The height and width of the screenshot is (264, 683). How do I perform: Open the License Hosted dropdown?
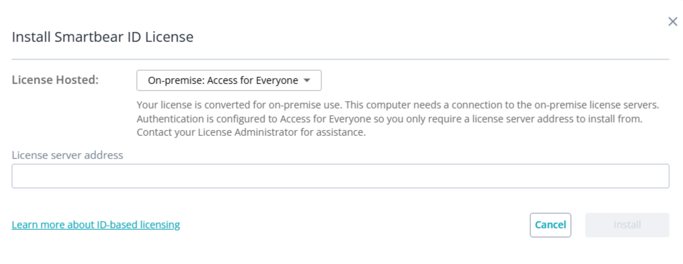tap(229, 80)
